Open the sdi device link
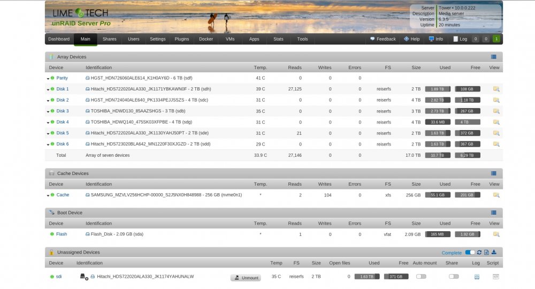The image size is (535, 289). point(59,277)
